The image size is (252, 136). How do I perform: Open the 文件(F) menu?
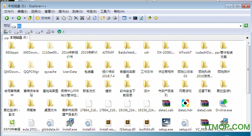9,12
